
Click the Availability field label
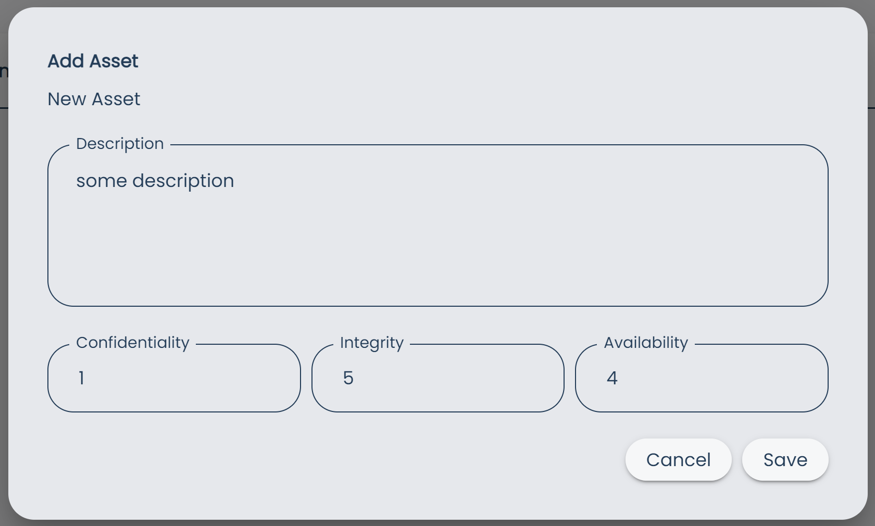(645, 343)
